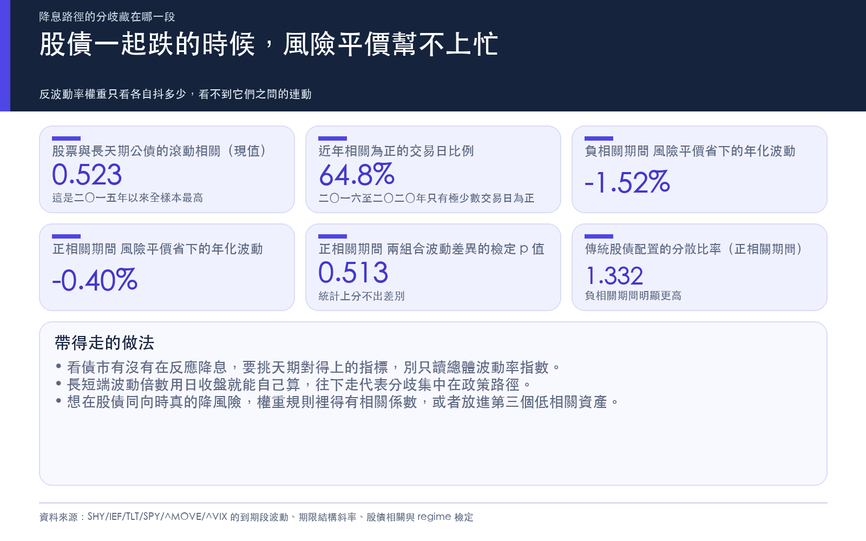Click the note 統計上分不出差別
The width and height of the screenshot is (866, 541).
[x=362, y=296]
